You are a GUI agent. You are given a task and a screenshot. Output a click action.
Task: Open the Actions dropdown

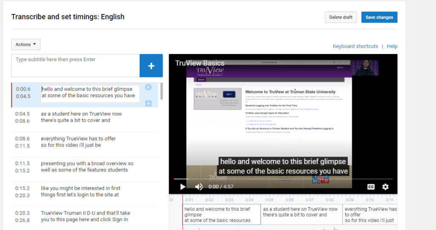point(26,44)
